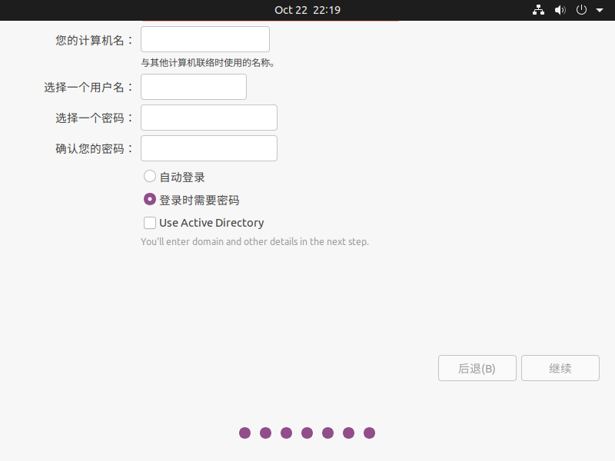Click the 继续 button

pyautogui.click(x=560, y=368)
